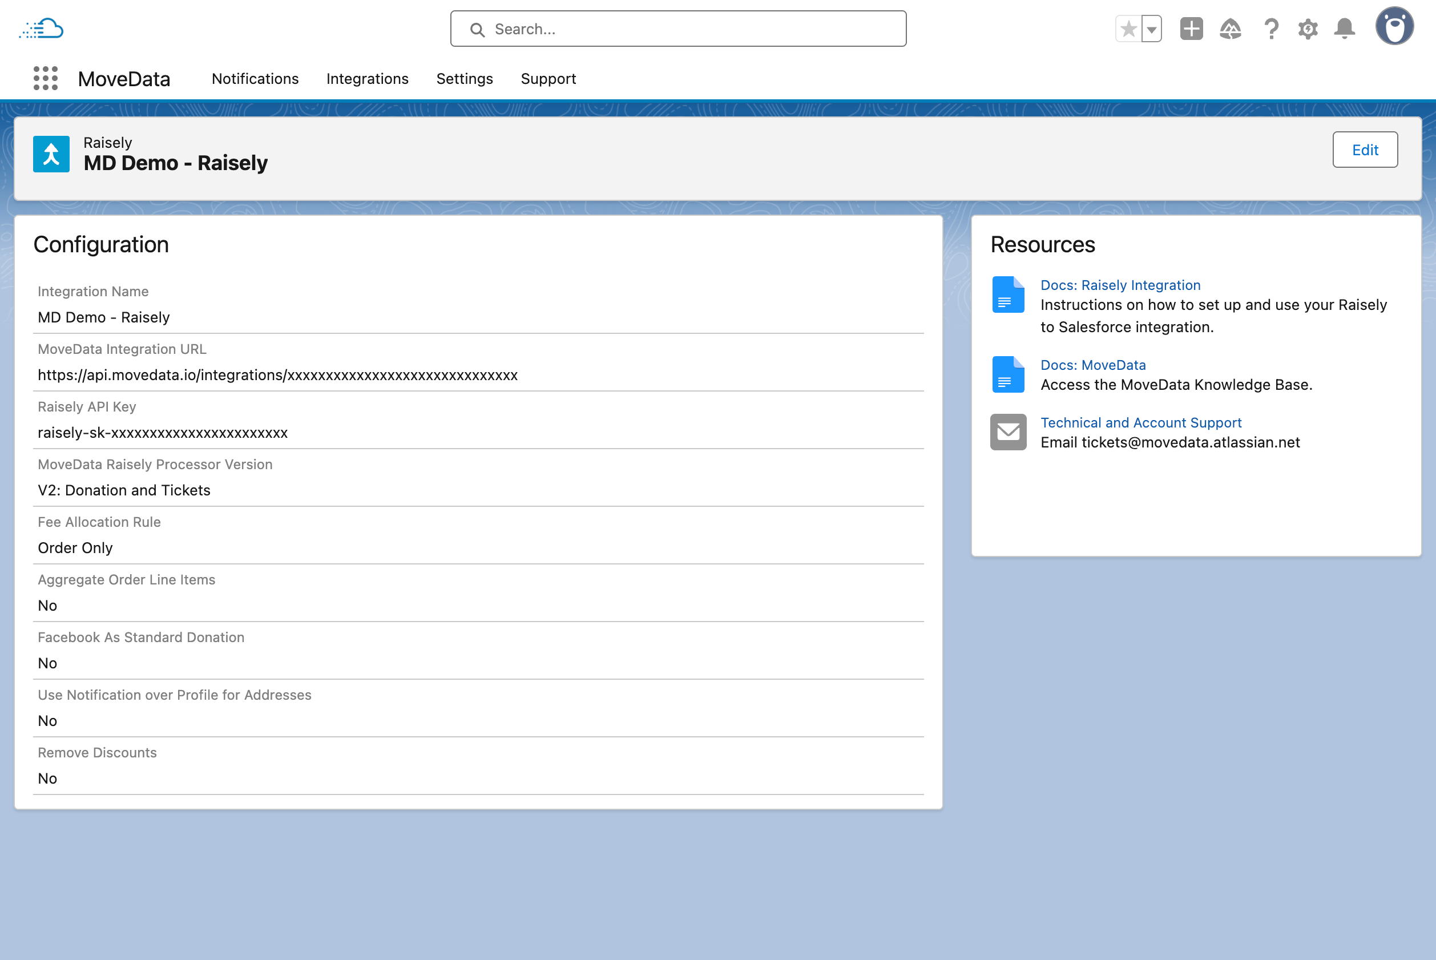This screenshot has height=960, width=1436.
Task: Click the Raisely Integration document icon
Action: [1007, 295]
